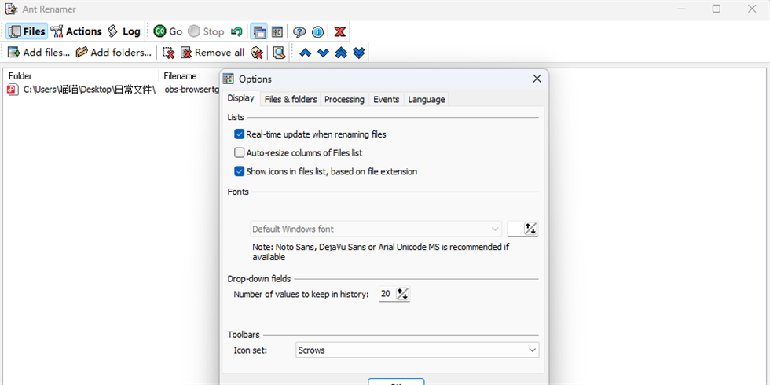
Task: Move selected file to top
Action: tap(341, 53)
